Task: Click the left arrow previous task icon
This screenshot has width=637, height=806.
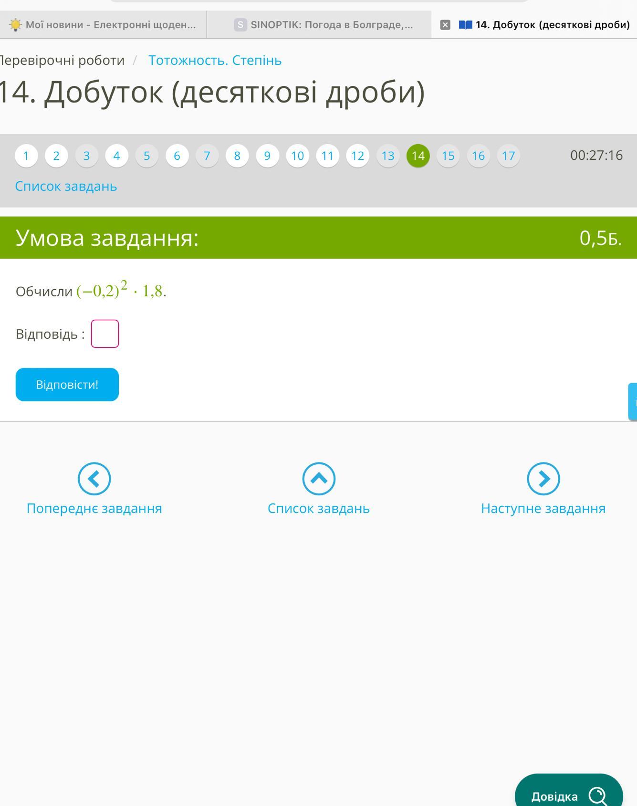Action: (94, 479)
